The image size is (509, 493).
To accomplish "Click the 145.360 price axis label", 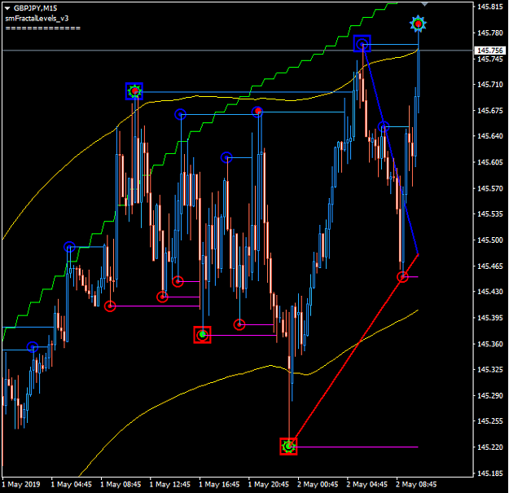I will click(x=489, y=344).
